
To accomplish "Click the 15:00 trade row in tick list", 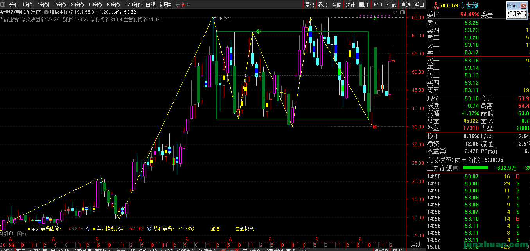I will [x=478, y=247].
